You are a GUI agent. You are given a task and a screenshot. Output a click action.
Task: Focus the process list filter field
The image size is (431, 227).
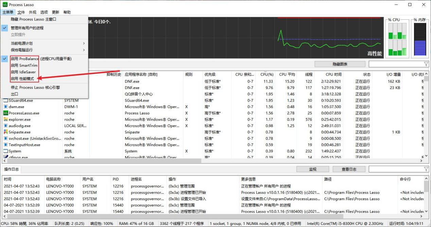pyautogui.click(x=396, y=64)
